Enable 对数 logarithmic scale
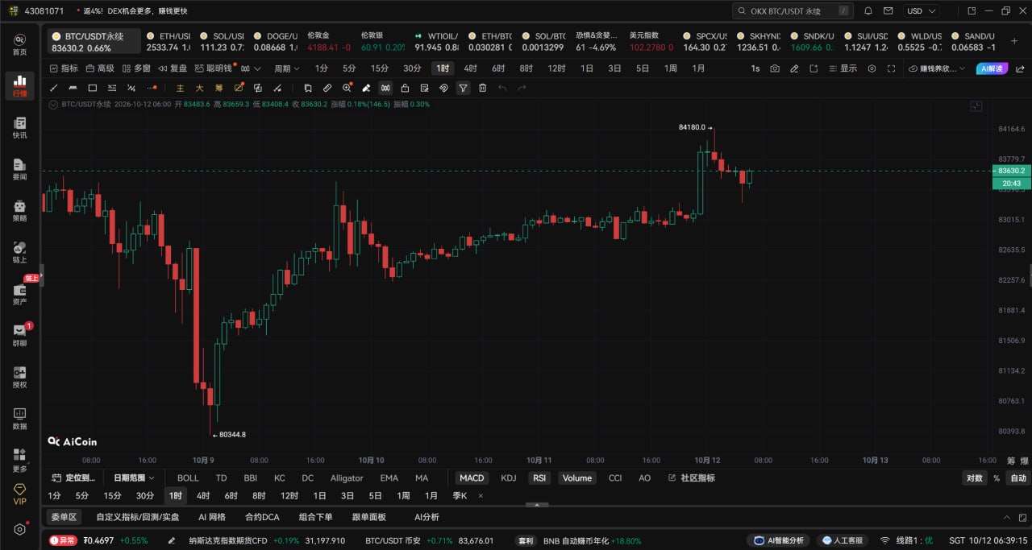 click(974, 478)
